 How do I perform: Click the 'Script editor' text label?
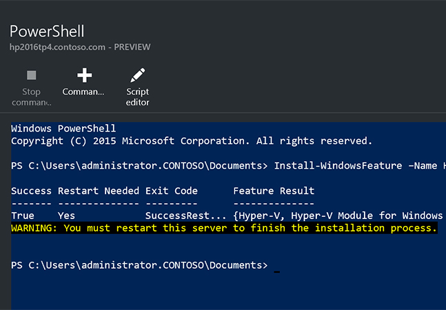(138, 97)
